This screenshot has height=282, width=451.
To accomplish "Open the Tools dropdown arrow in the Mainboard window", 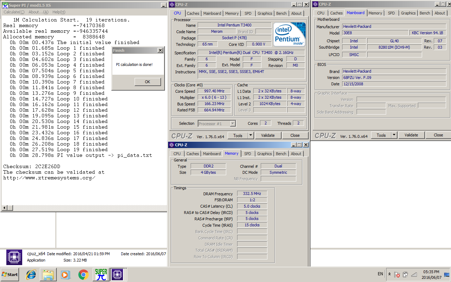I will click(x=394, y=135).
